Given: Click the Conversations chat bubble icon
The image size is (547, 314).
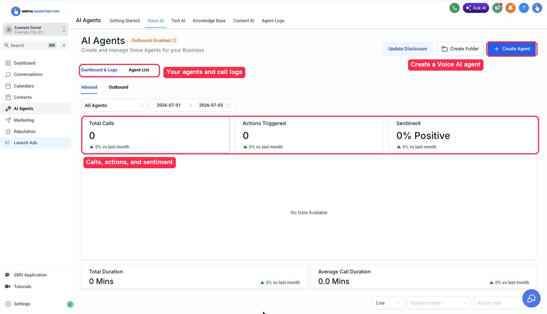Looking at the screenshot, I should 8,74.
